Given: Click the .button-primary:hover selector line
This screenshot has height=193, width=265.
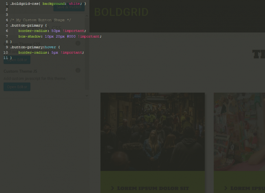Looking at the screenshot, I should click(35, 47).
